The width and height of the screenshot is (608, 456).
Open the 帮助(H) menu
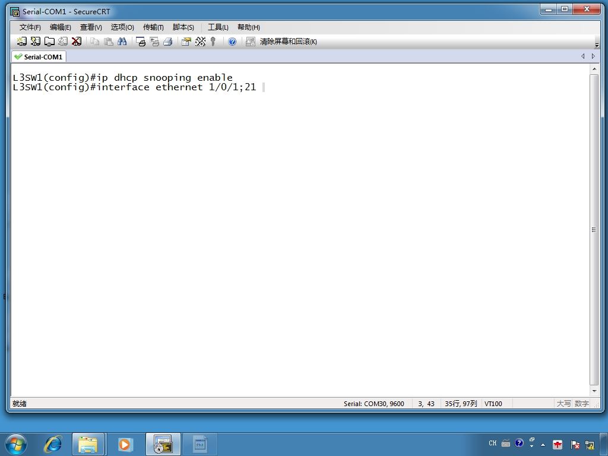point(249,27)
